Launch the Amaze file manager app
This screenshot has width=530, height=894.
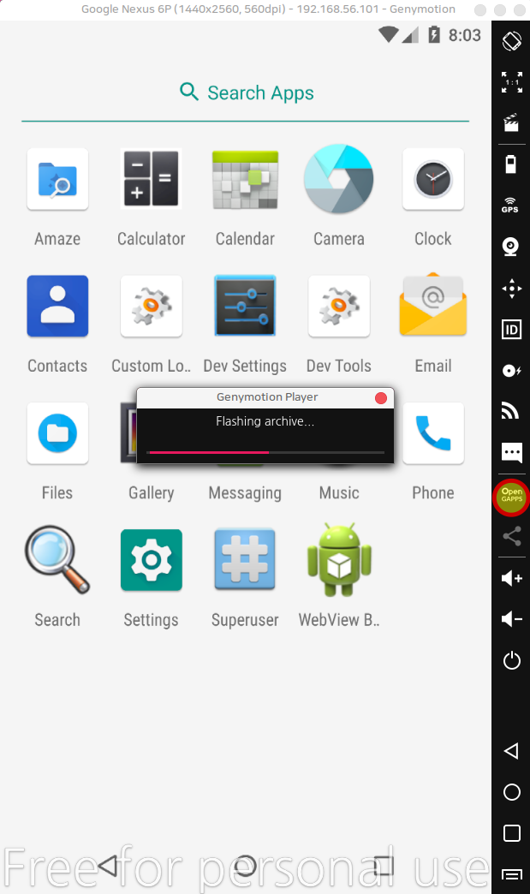pos(57,179)
